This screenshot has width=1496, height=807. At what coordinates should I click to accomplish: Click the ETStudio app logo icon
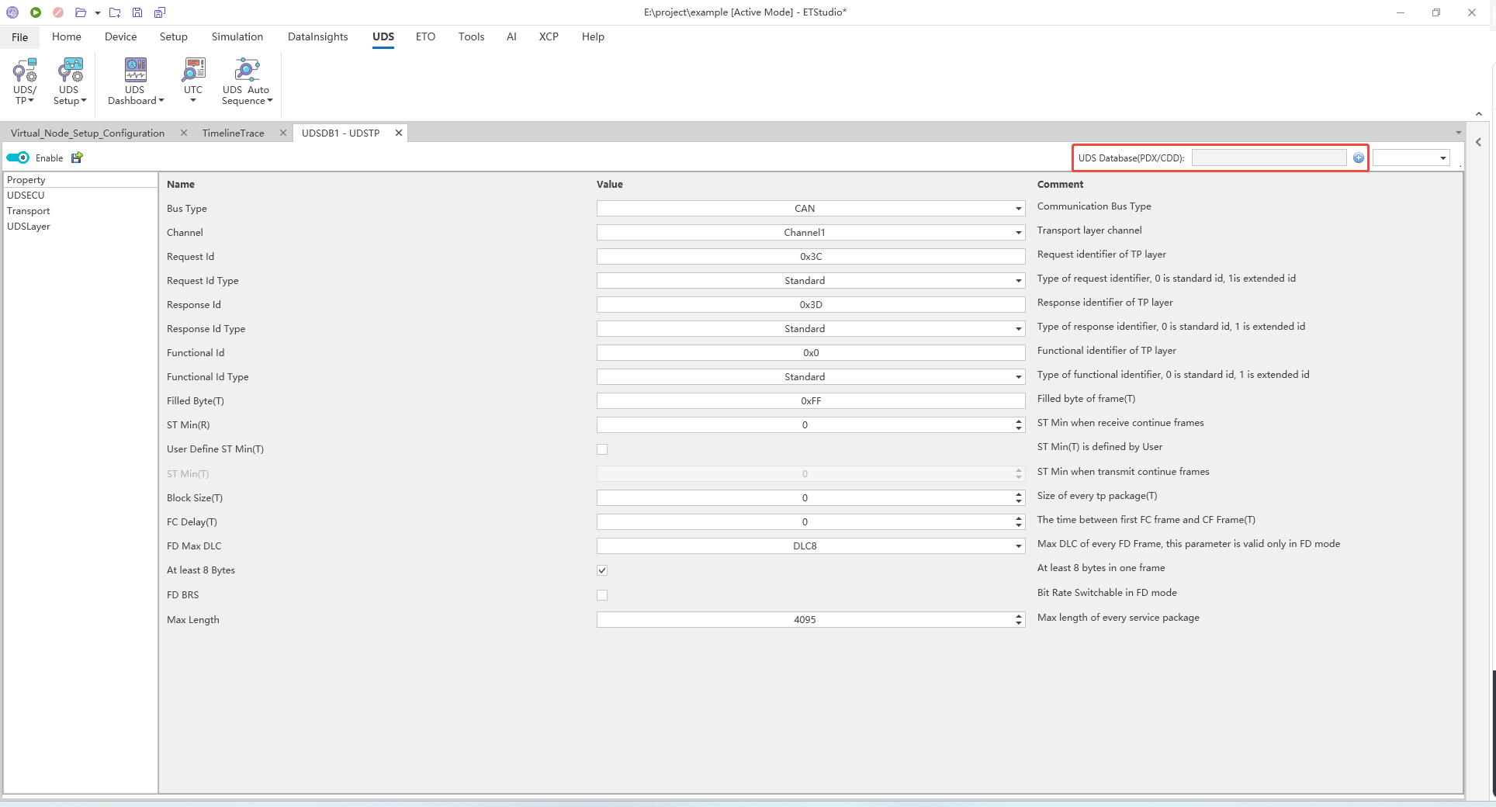[x=12, y=12]
